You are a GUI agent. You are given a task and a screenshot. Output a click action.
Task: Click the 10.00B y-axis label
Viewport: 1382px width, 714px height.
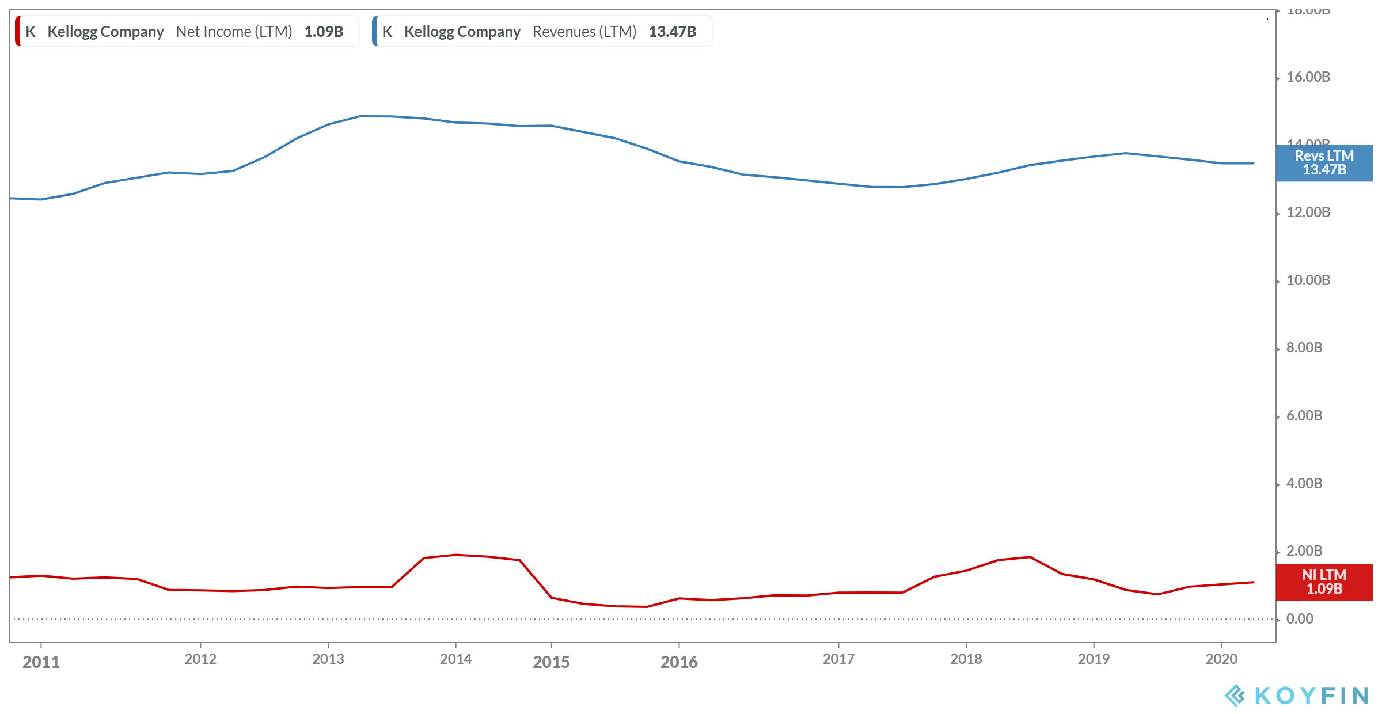(1308, 280)
